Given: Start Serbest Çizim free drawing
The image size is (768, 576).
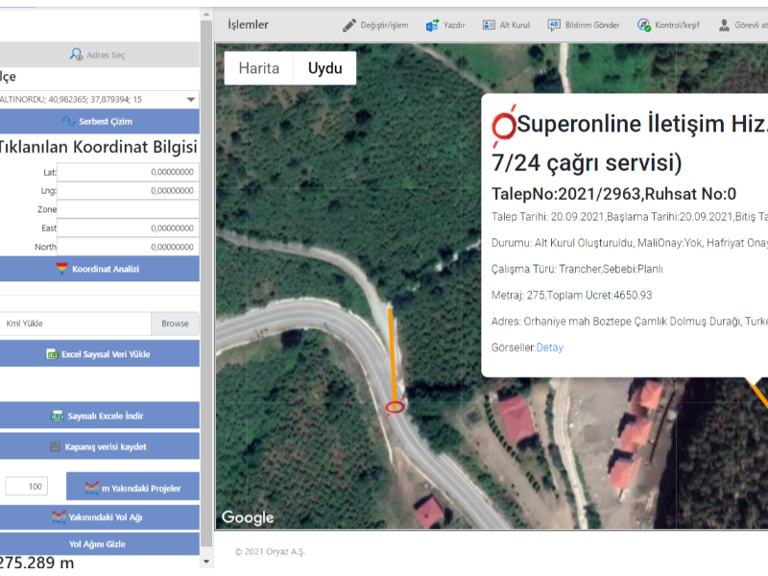Looking at the screenshot, I should point(98,121).
